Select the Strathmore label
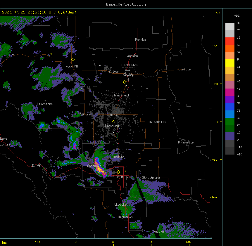 [x=151, y=178]
